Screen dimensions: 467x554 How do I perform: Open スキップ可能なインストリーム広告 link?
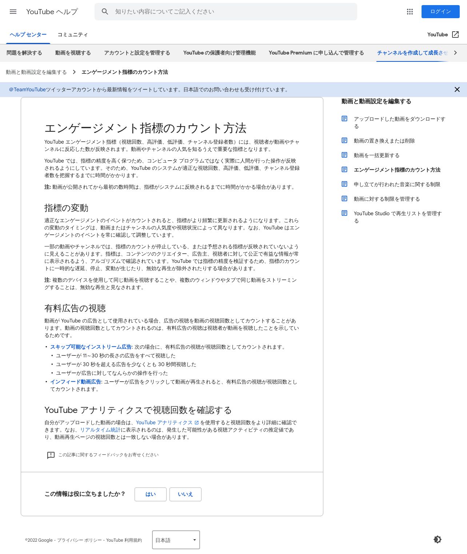(x=91, y=347)
